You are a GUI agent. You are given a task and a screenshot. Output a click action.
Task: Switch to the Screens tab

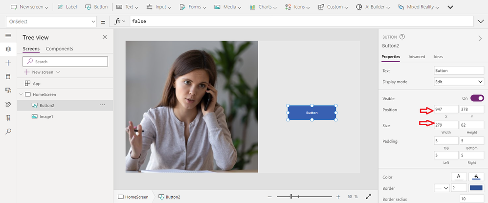click(x=31, y=49)
